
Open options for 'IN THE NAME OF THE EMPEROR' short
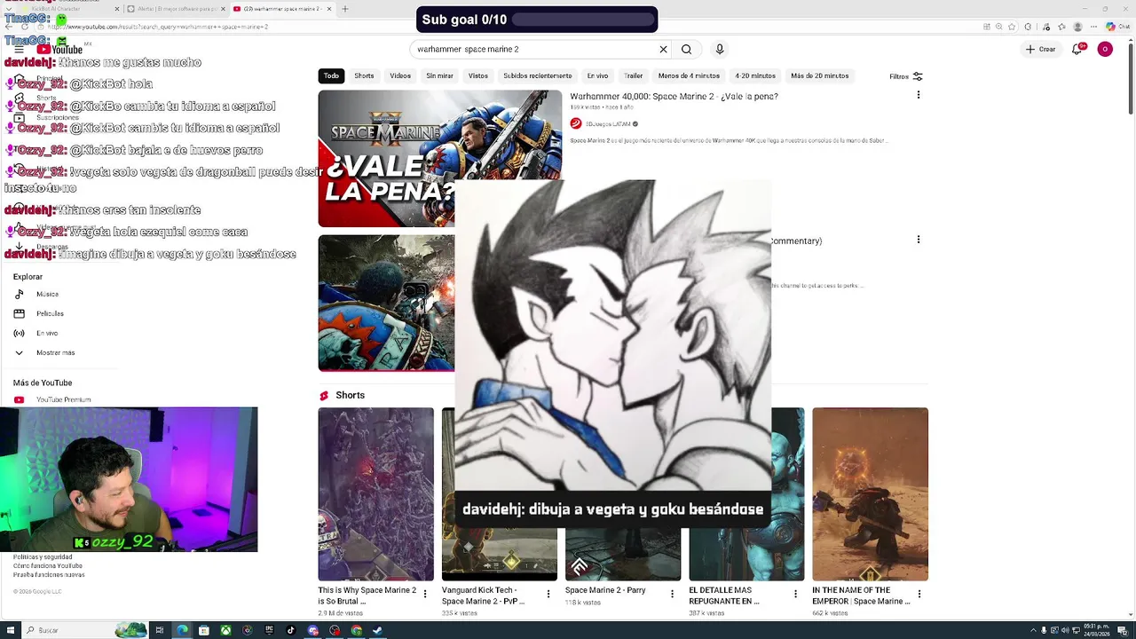click(919, 594)
